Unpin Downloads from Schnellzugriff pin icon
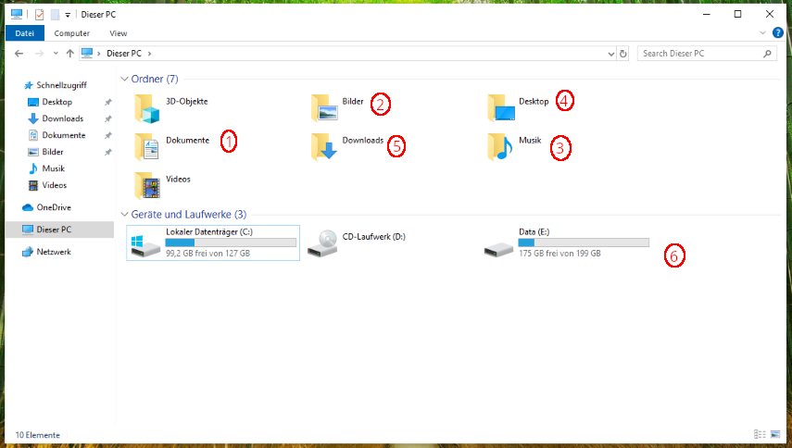792x448 pixels. pos(107,119)
